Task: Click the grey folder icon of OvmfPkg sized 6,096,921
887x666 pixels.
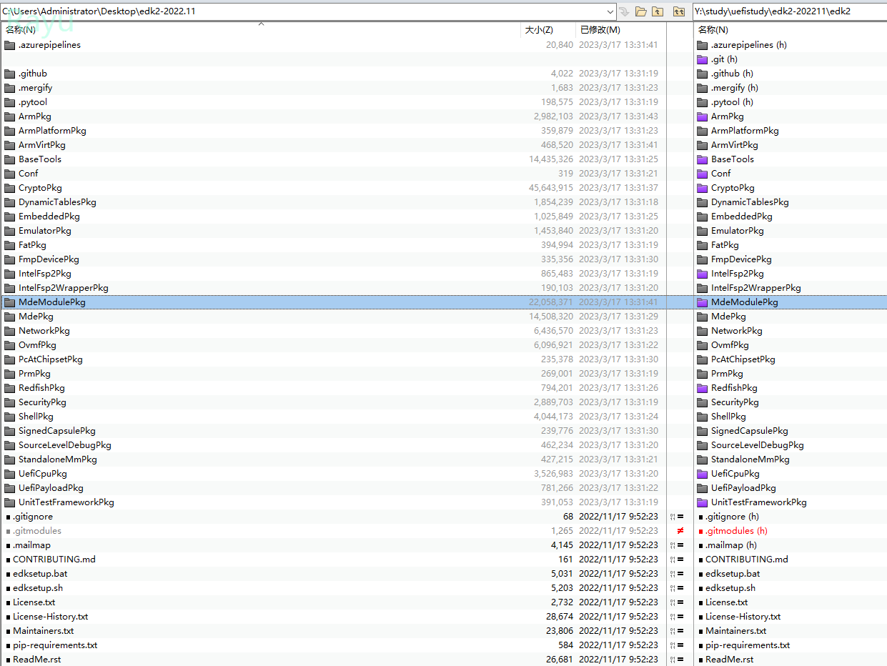Action: point(9,345)
